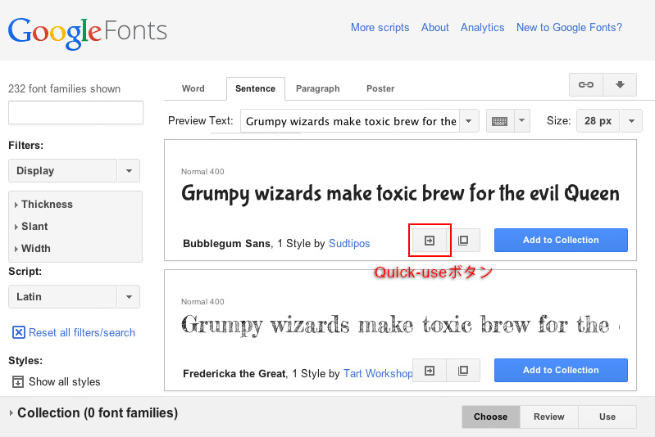
Task: Go to the Use step
Action: click(607, 417)
